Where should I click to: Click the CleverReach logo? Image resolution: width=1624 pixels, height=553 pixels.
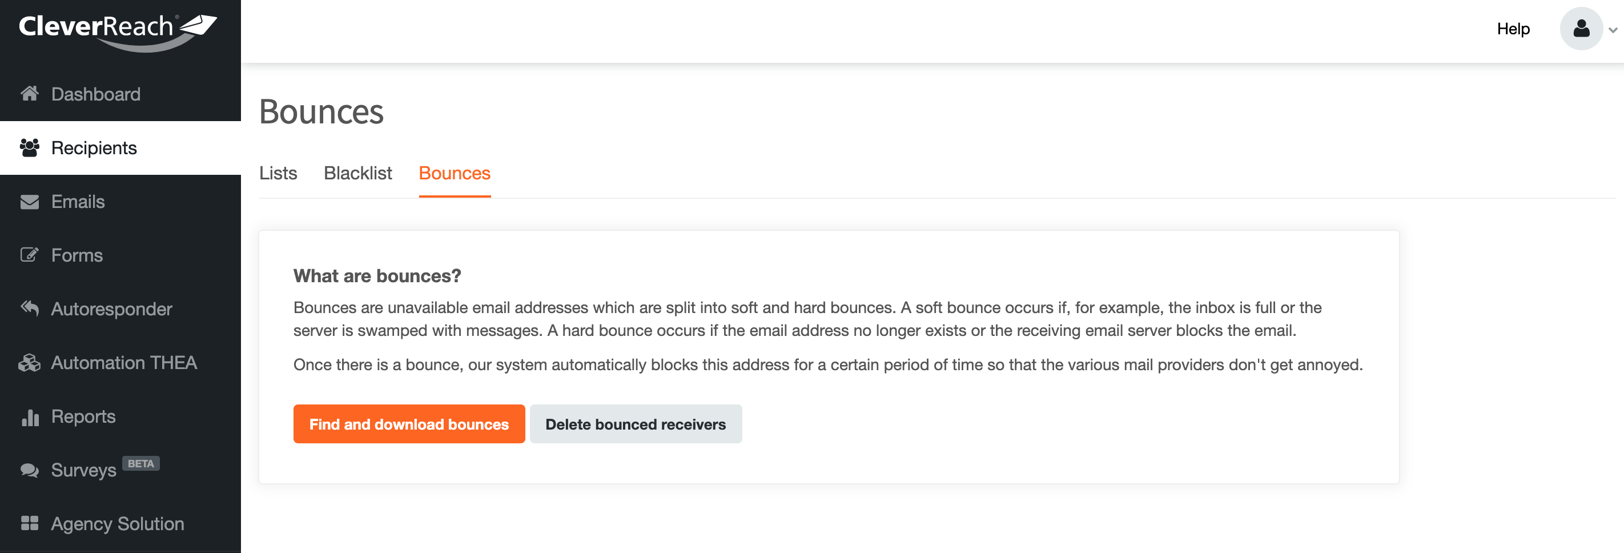[x=118, y=30]
